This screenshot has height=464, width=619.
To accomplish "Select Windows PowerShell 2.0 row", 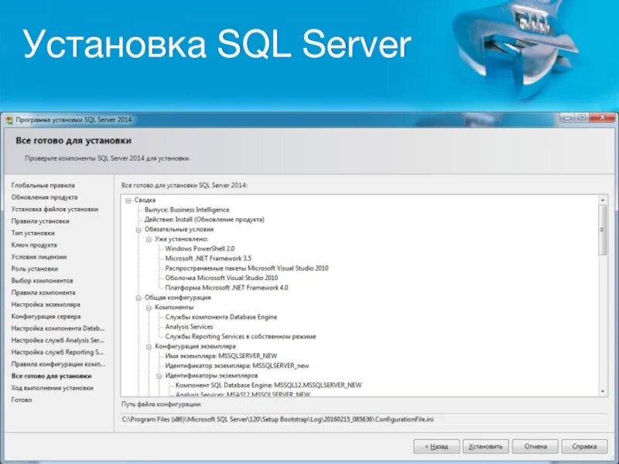I will (200, 249).
